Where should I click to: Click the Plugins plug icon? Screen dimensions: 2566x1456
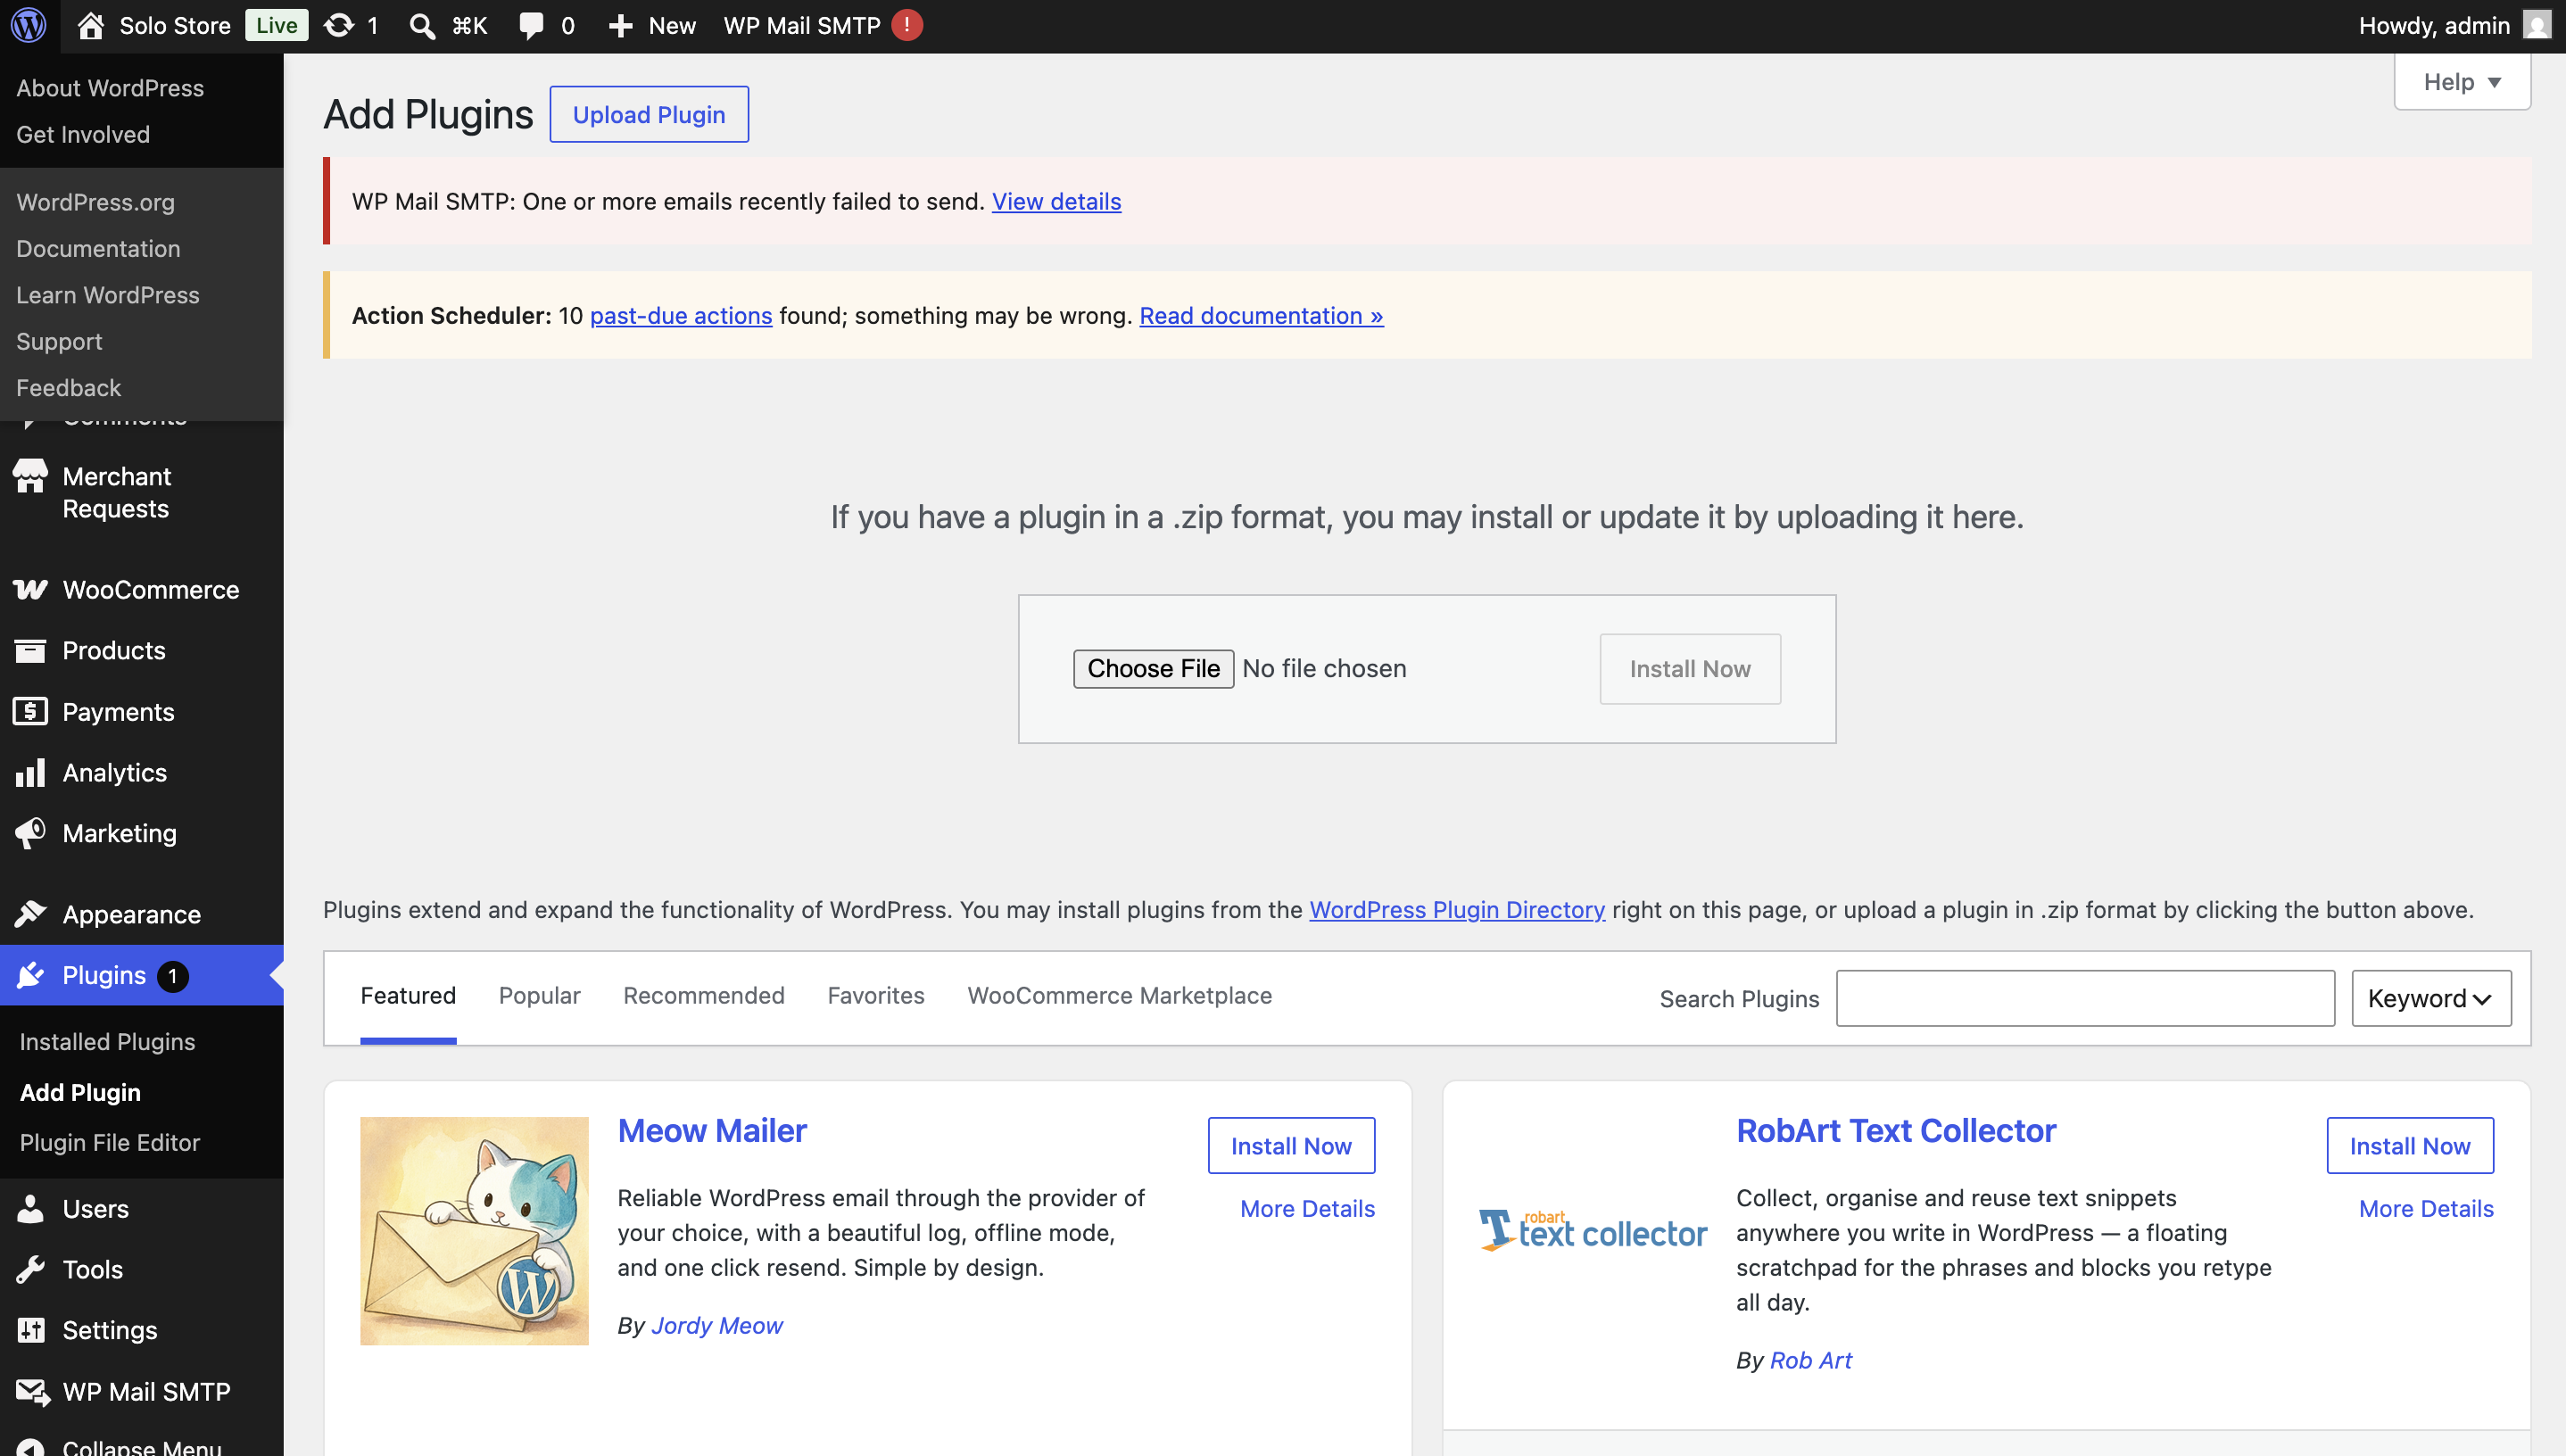point(30,975)
